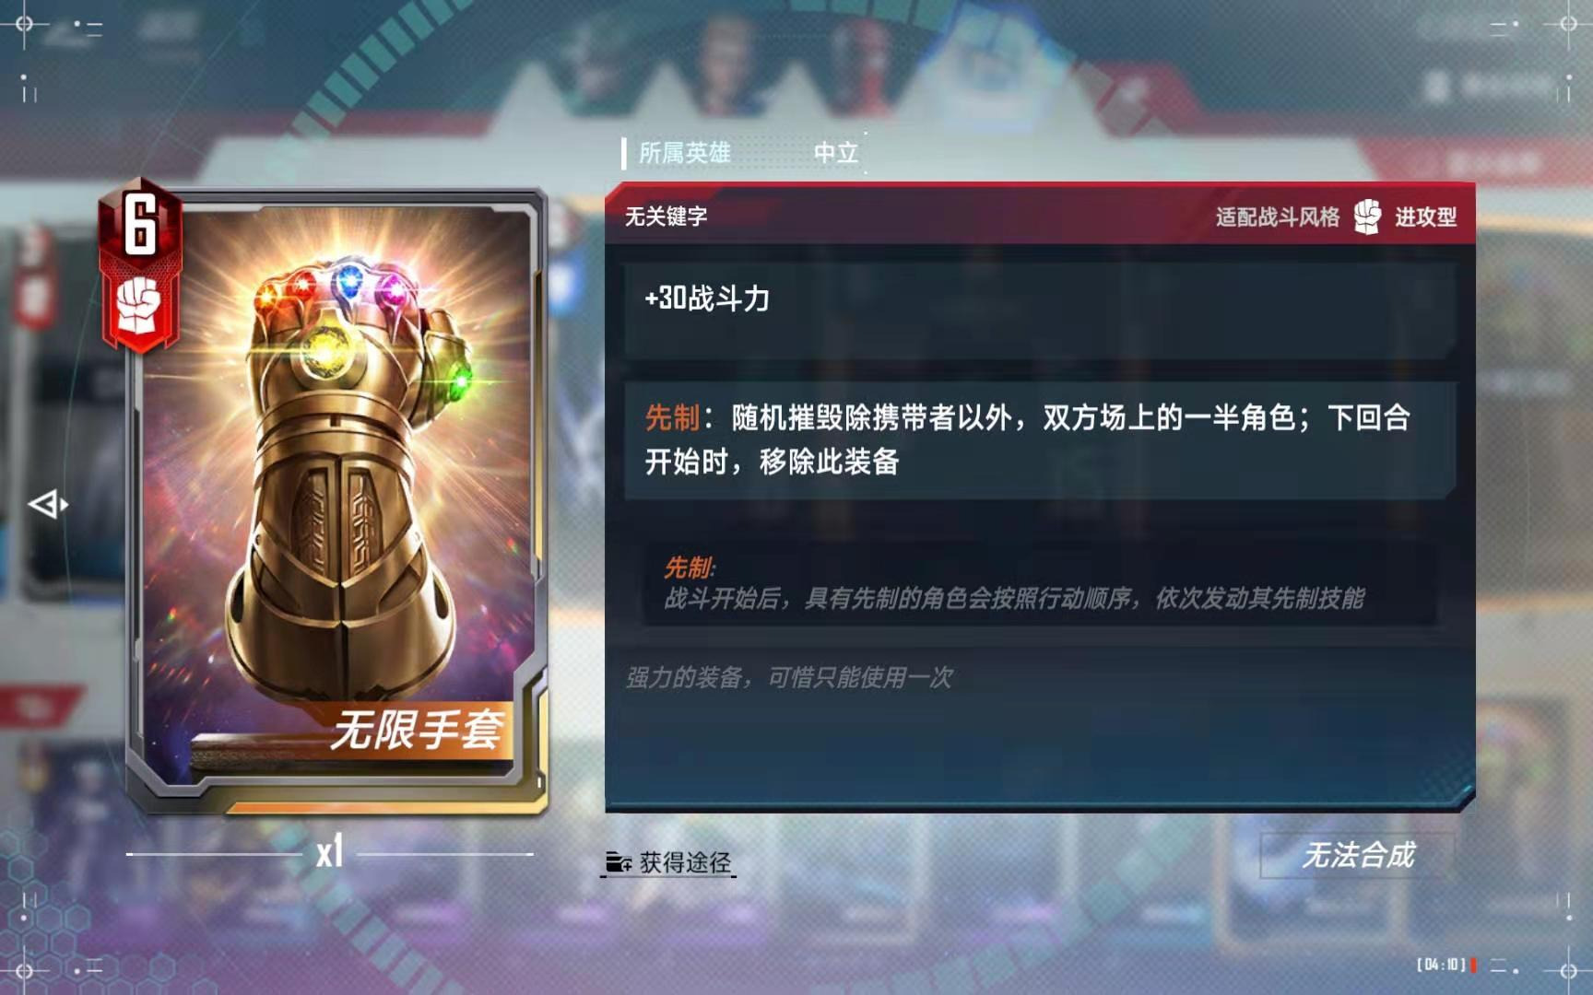Click the orange 先制 keyword in skill text

click(x=672, y=417)
